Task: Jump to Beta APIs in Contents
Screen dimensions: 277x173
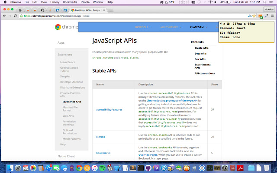Action: point(200,53)
